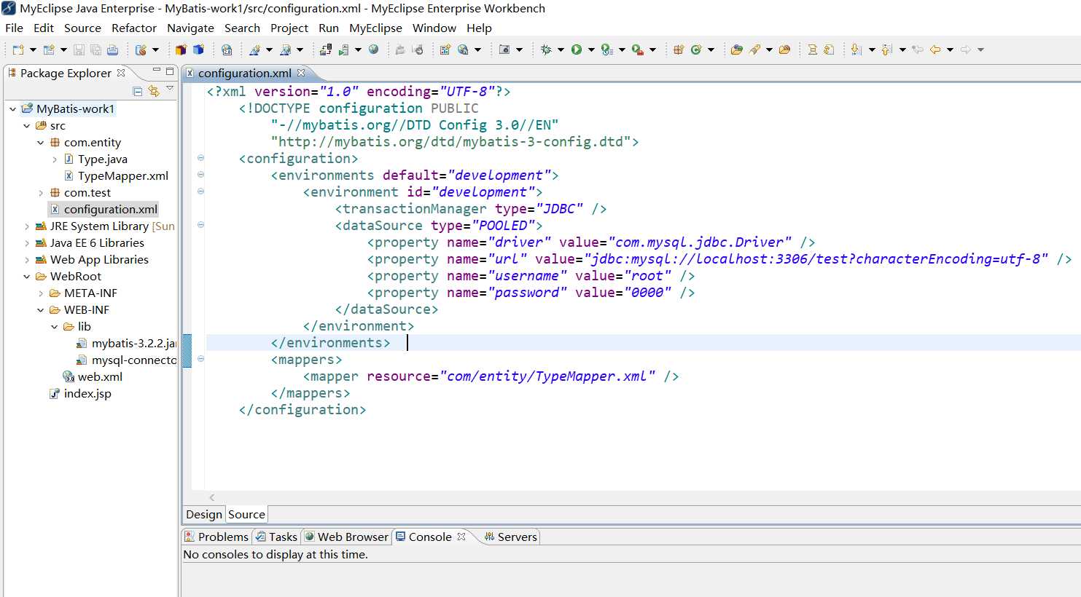Fold the configuration element in editor
This screenshot has height=597, width=1081.
pyautogui.click(x=200, y=158)
